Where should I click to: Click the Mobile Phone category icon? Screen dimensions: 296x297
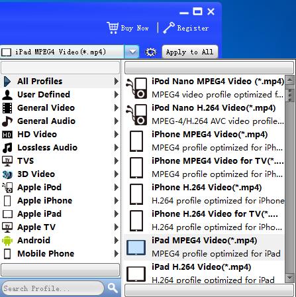(x=7, y=254)
